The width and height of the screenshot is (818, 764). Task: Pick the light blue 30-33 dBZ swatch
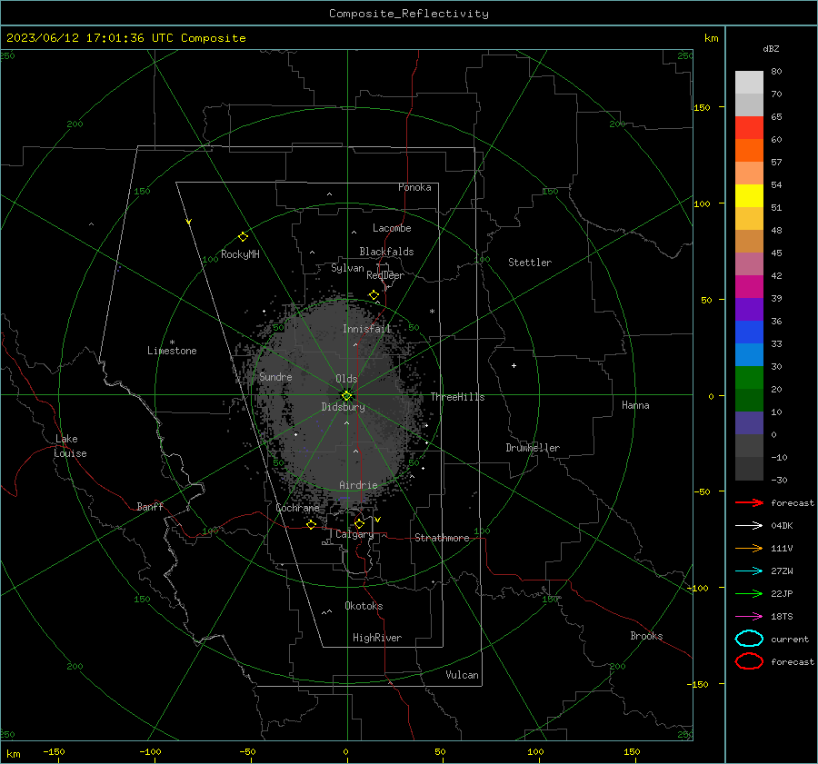tap(749, 355)
